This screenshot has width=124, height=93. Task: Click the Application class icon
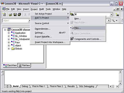point(13,33)
